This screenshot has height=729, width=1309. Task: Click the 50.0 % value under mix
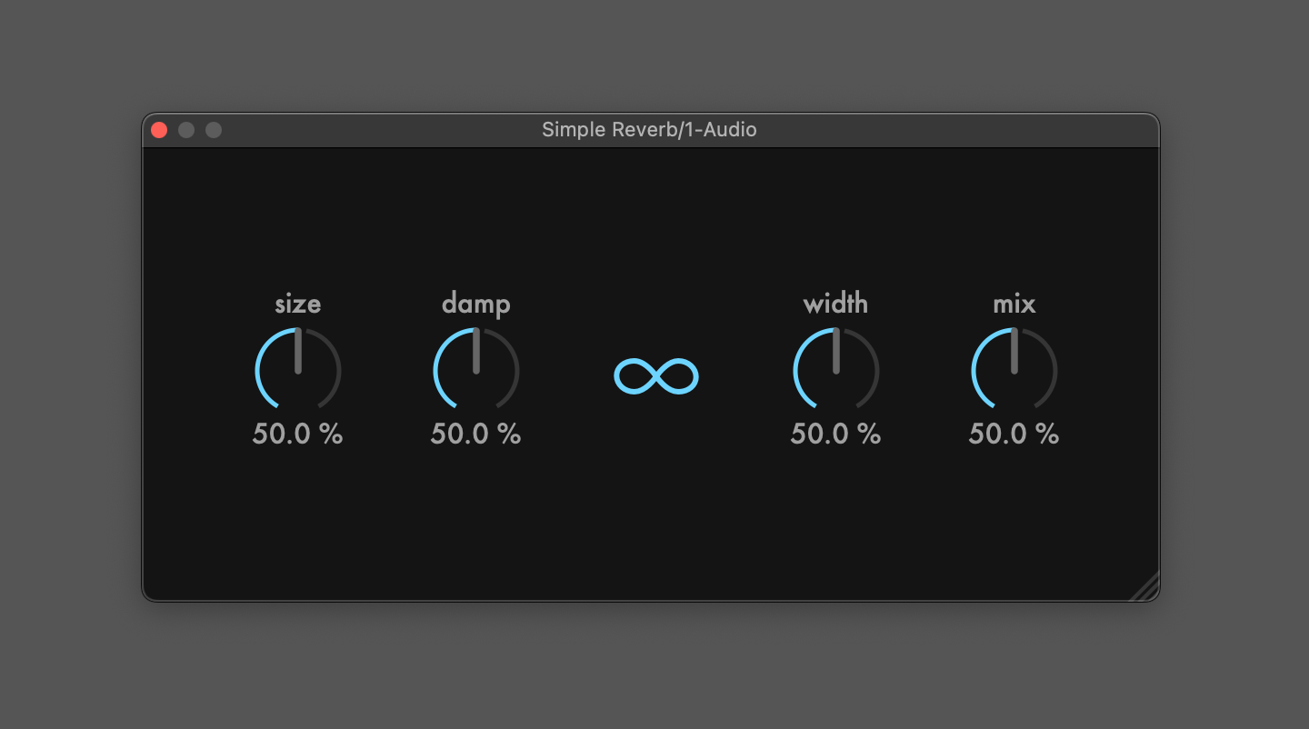point(1014,434)
